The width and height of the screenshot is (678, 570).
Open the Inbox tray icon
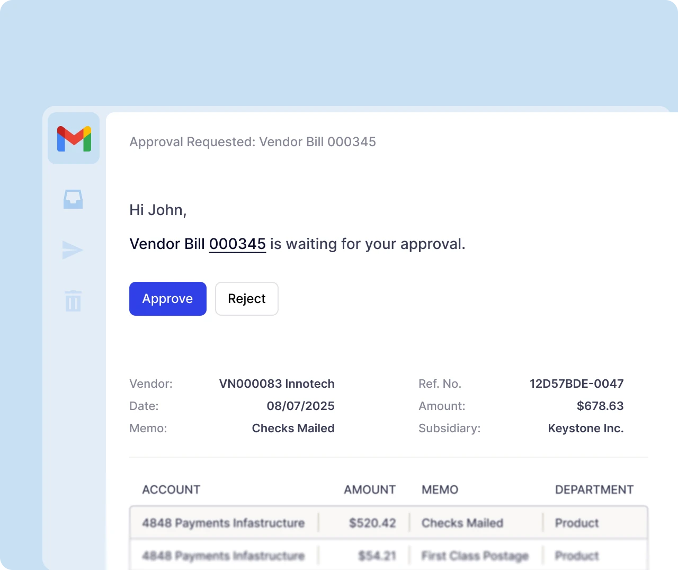pyautogui.click(x=73, y=199)
